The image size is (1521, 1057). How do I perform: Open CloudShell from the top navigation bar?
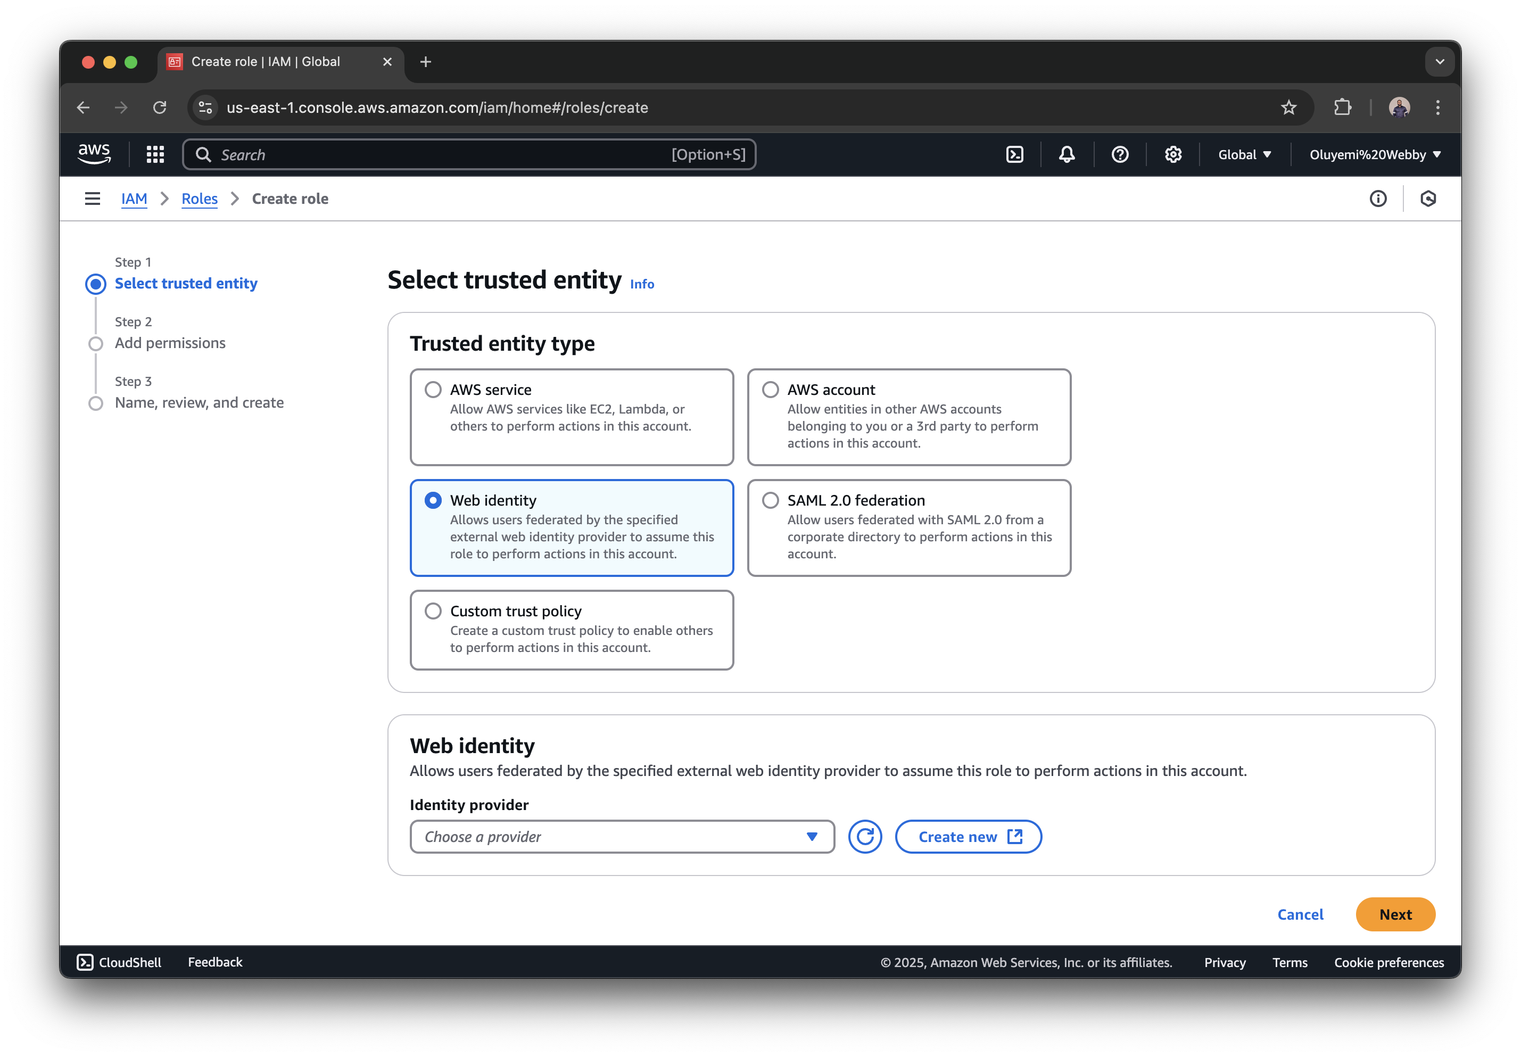click(x=1015, y=154)
